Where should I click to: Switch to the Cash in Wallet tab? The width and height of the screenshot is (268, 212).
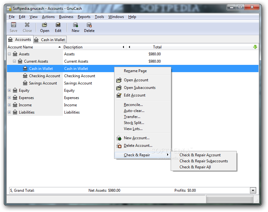coord(50,40)
